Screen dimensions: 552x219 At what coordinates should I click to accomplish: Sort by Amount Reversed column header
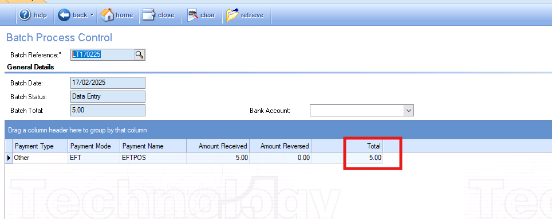point(280,146)
